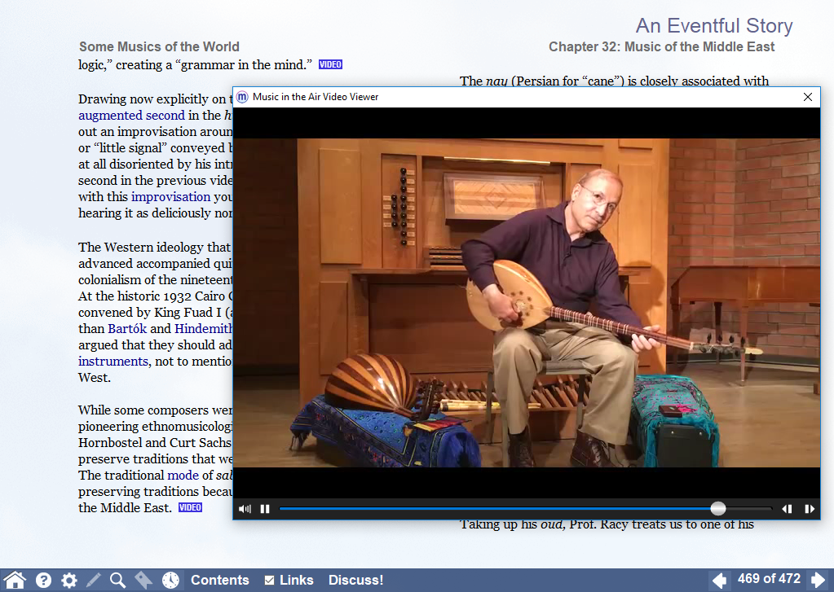Open the Contents menu
The image size is (834, 592).
219,580
